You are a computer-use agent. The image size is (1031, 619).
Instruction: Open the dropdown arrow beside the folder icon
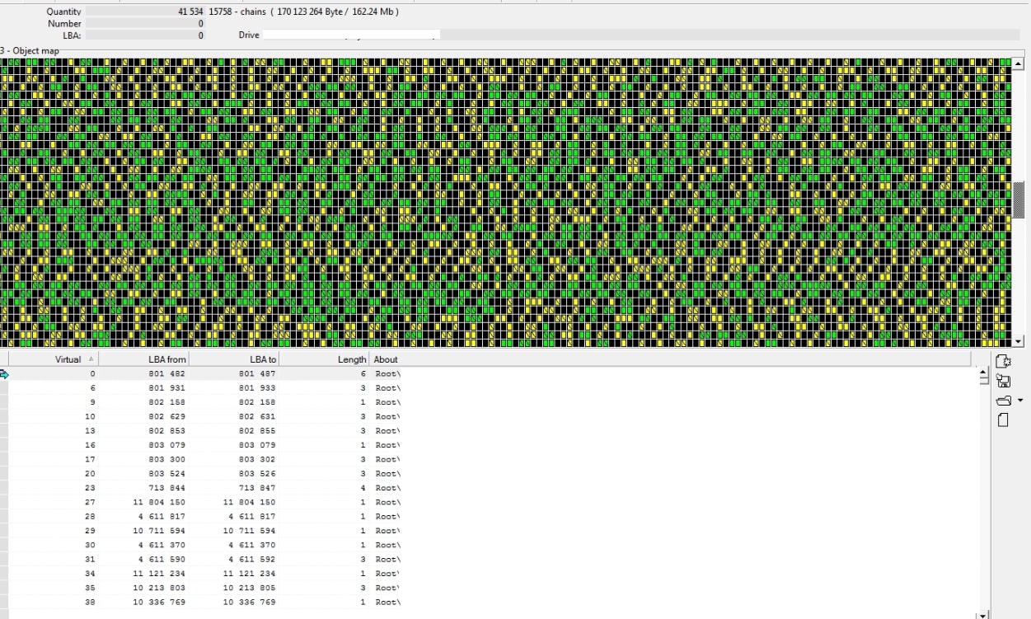coord(1020,401)
